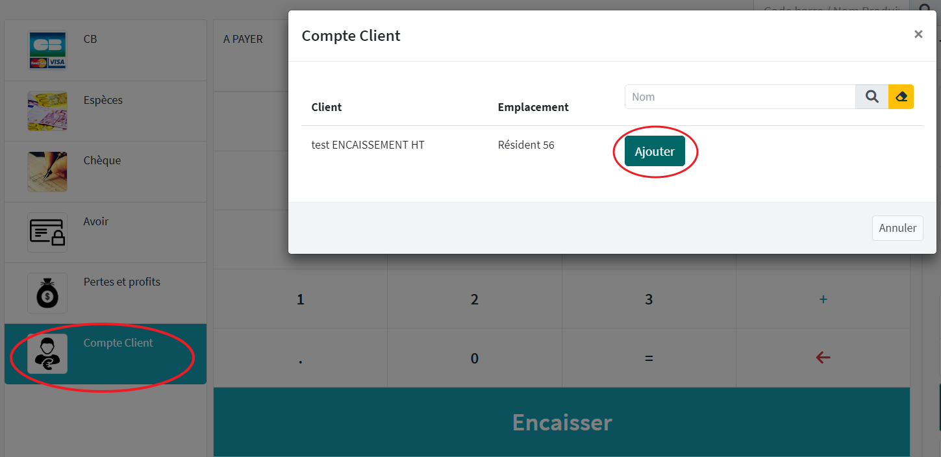Select the CB credit card payment icon

pos(47,50)
